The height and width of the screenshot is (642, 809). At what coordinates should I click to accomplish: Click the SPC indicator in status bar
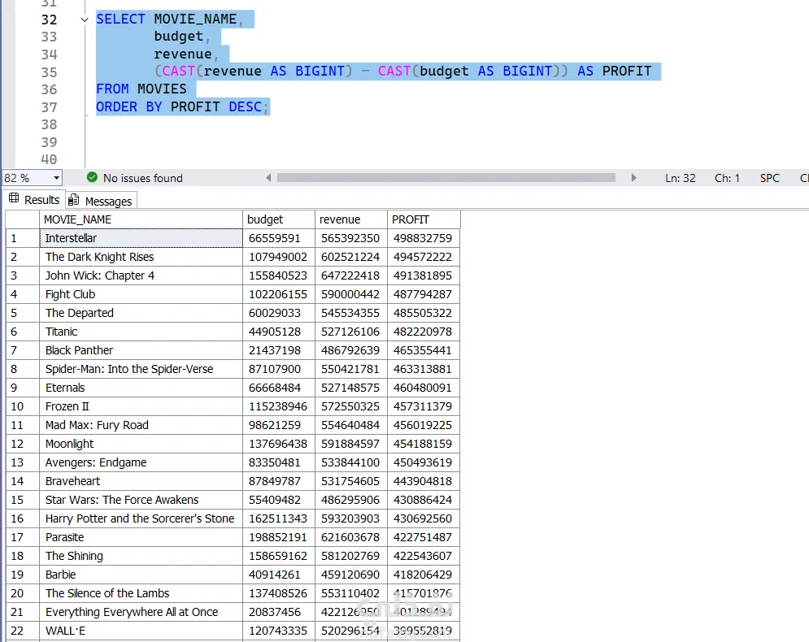tap(769, 178)
